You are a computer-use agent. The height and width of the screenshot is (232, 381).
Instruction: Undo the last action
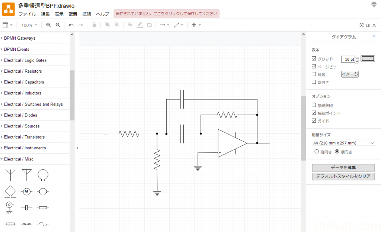click(x=71, y=25)
